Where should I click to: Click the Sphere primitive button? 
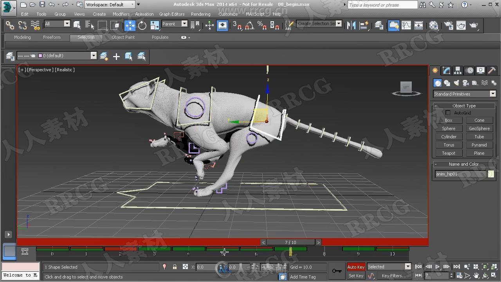point(449,128)
